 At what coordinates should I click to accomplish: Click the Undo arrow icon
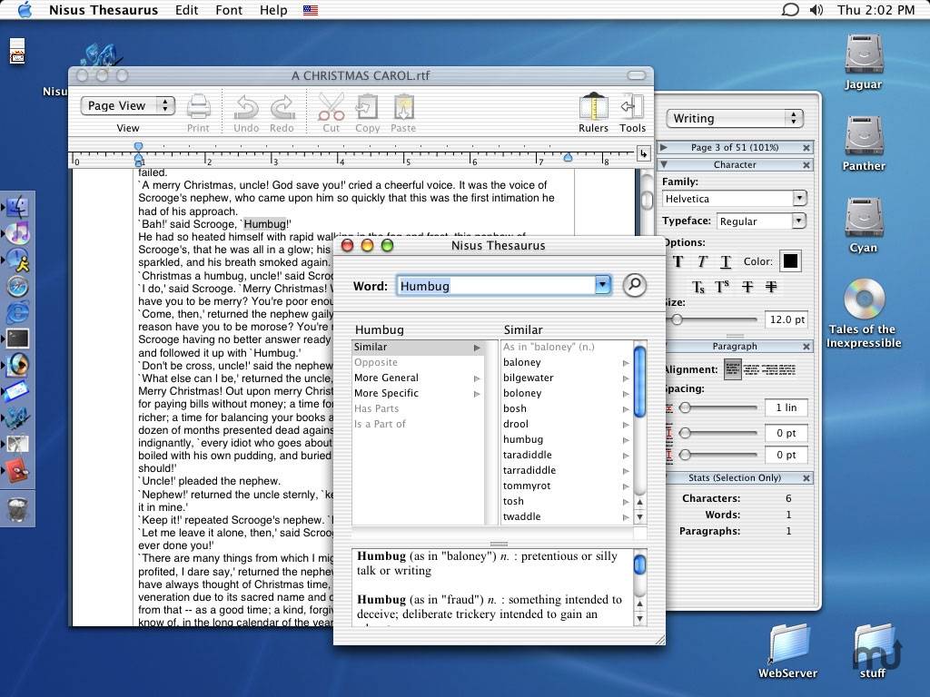click(x=245, y=107)
